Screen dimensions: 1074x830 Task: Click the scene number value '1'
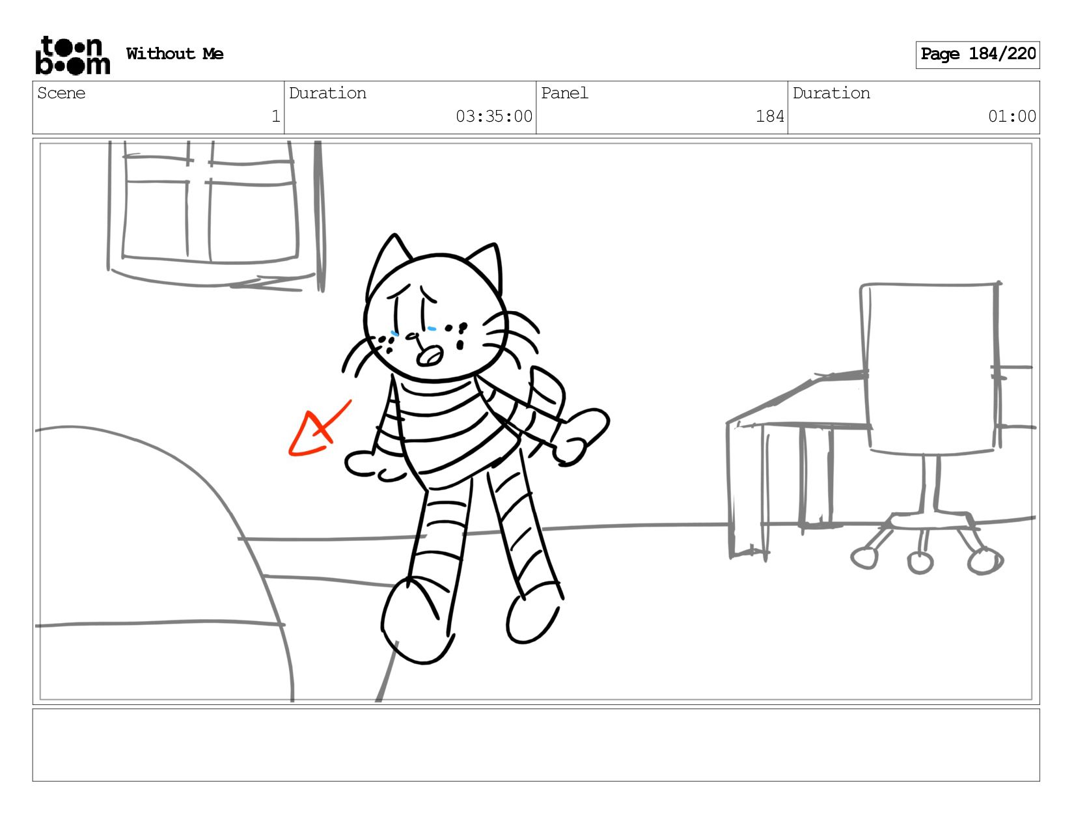[275, 117]
